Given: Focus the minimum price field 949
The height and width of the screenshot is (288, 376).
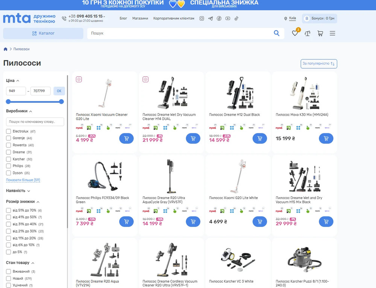Looking at the screenshot, I should 16,91.
